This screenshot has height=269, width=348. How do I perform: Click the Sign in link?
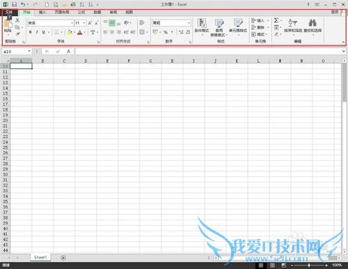[x=335, y=12]
